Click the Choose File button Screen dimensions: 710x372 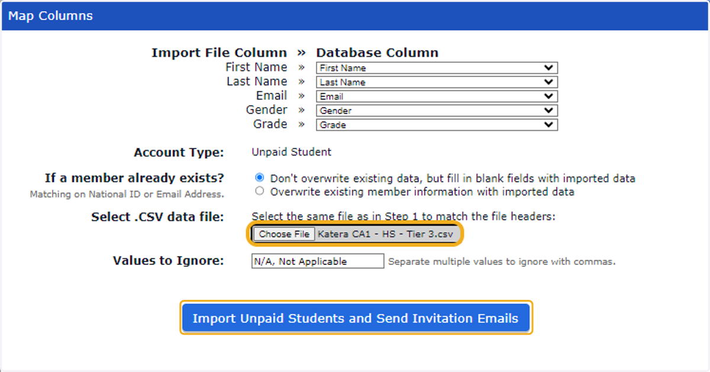(x=284, y=234)
